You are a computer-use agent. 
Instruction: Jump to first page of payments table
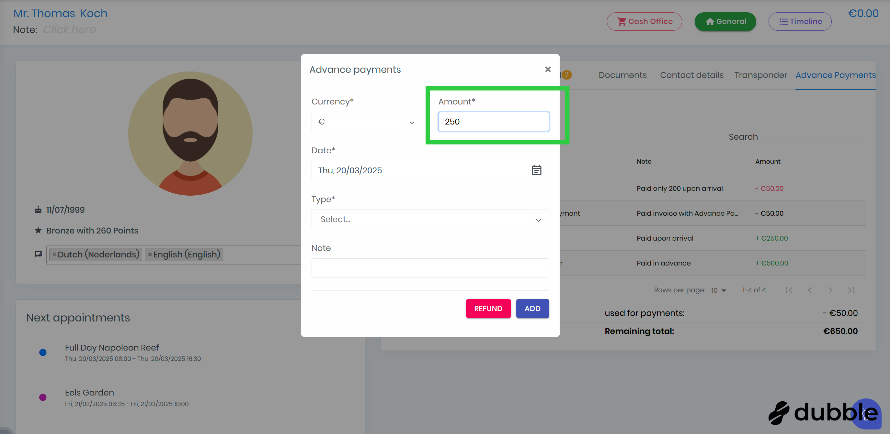point(789,290)
